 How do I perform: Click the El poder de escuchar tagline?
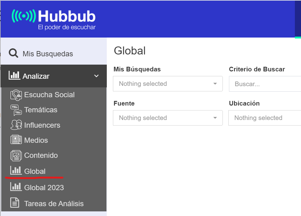point(67,27)
